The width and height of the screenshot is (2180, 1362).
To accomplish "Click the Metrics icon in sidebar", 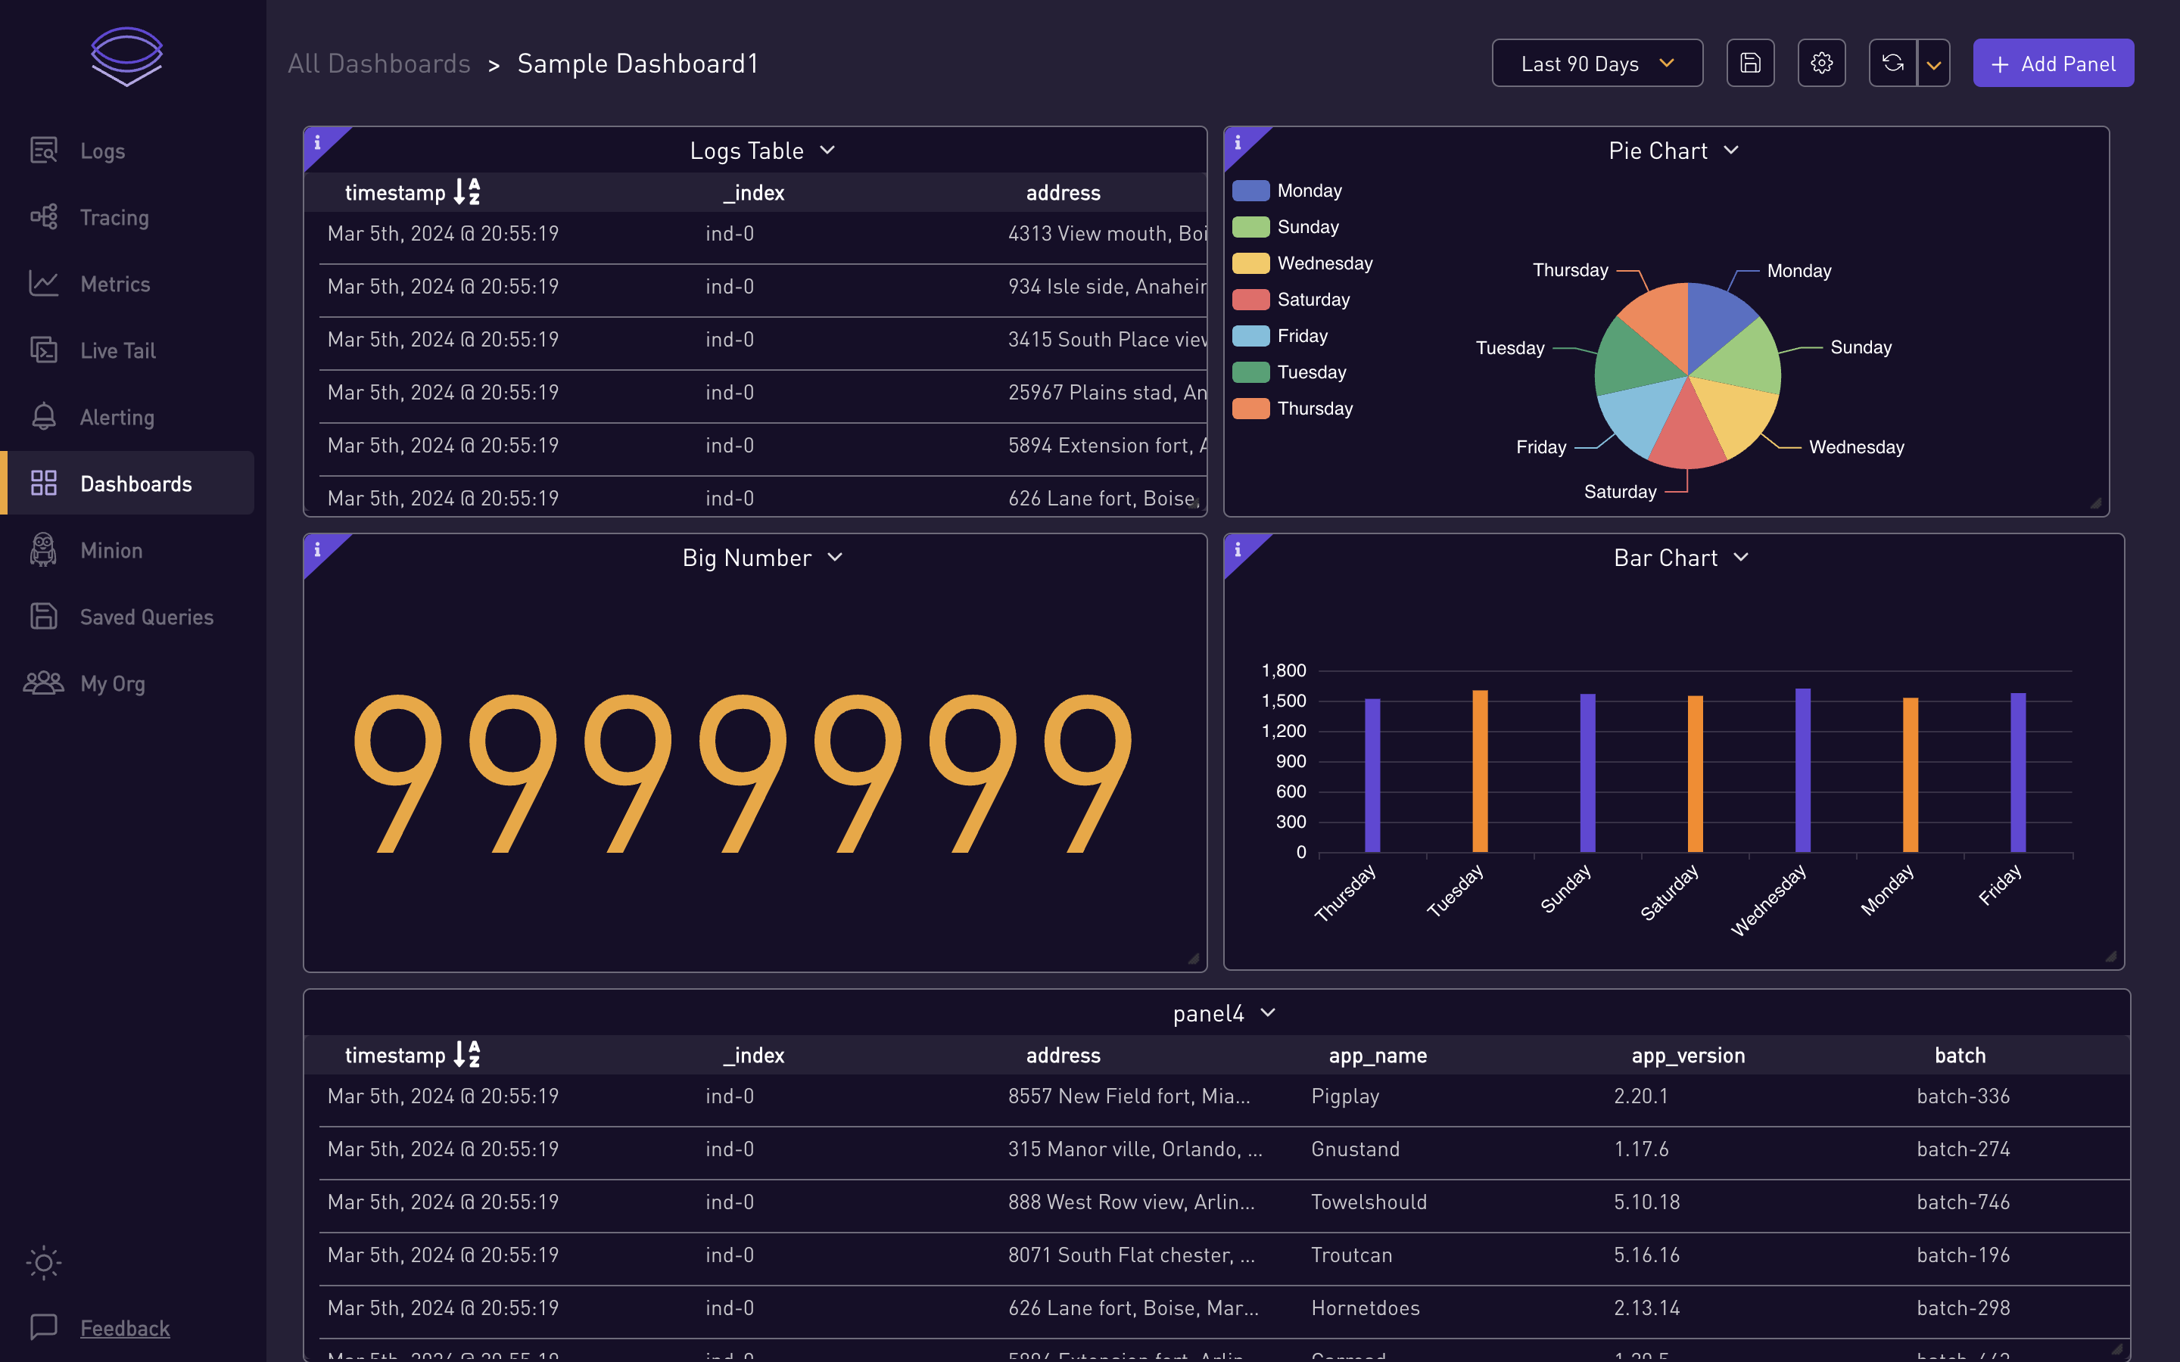I will pos(42,282).
